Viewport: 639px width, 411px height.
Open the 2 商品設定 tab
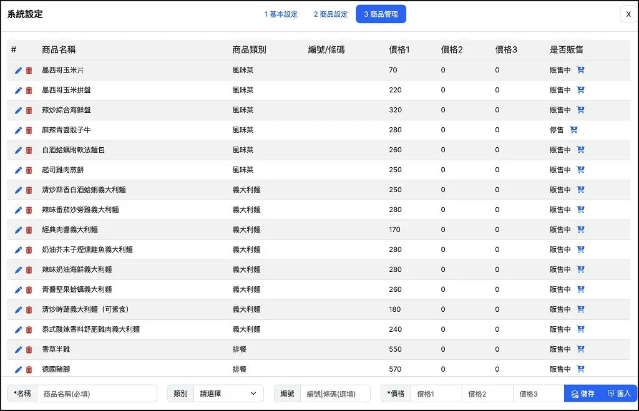point(329,14)
